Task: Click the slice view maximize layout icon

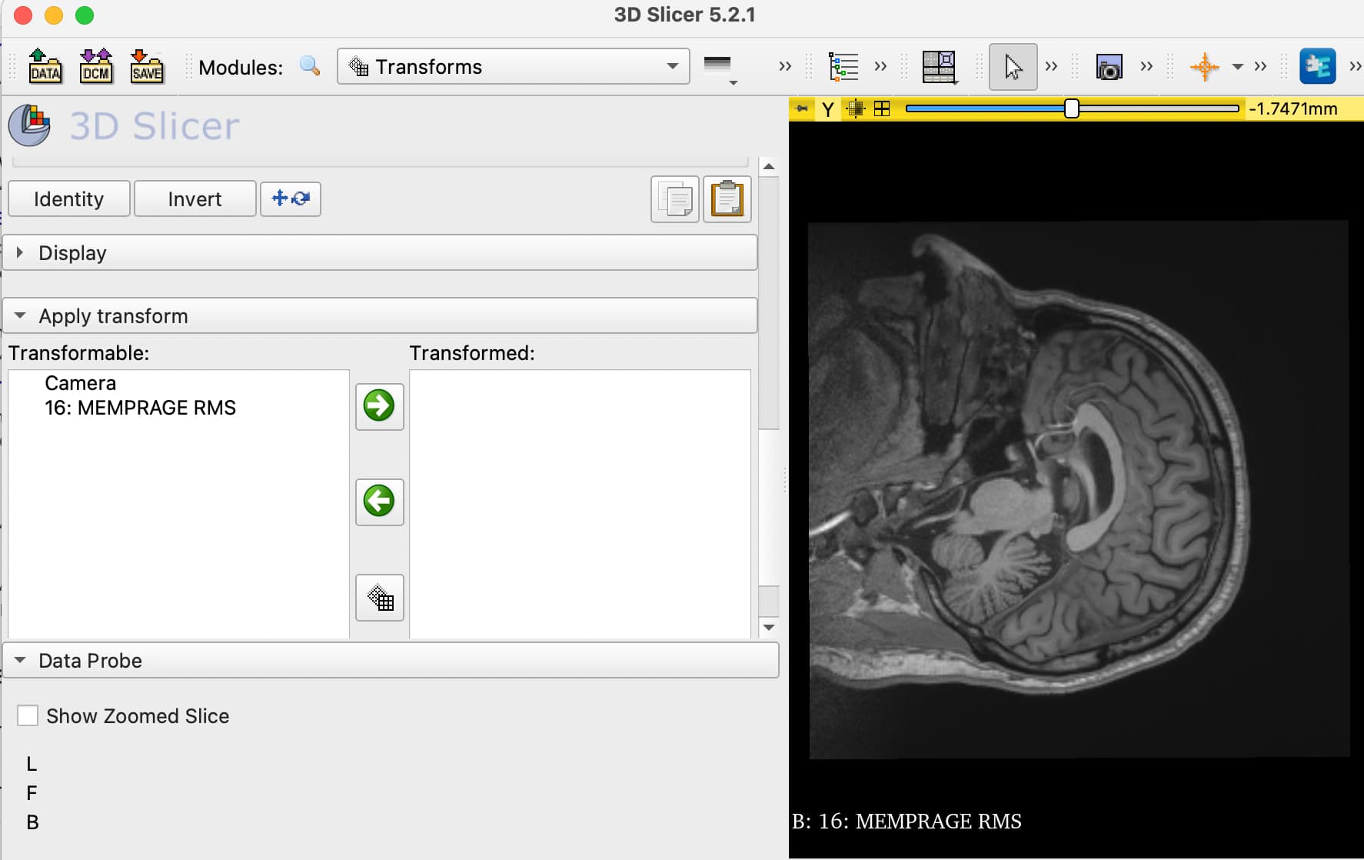Action: coord(882,108)
